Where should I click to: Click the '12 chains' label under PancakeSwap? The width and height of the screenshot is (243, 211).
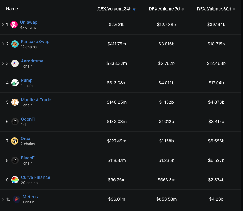click(x=29, y=47)
